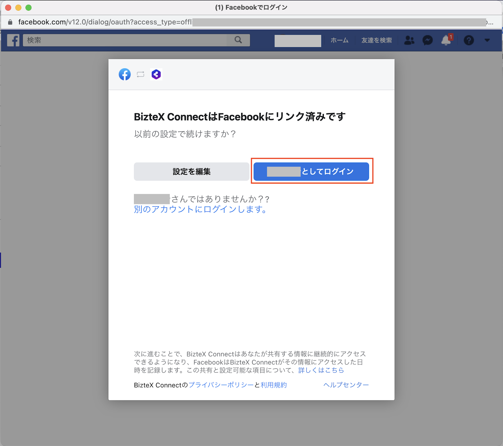
Task: Open 友達を検索 in the navigation bar
Action: pyautogui.click(x=377, y=40)
